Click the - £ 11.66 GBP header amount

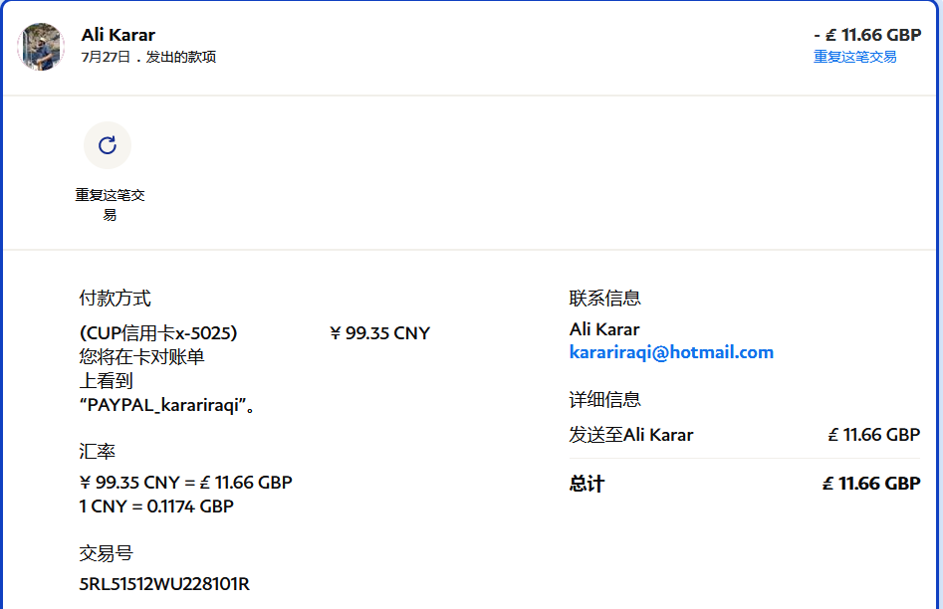coord(867,35)
